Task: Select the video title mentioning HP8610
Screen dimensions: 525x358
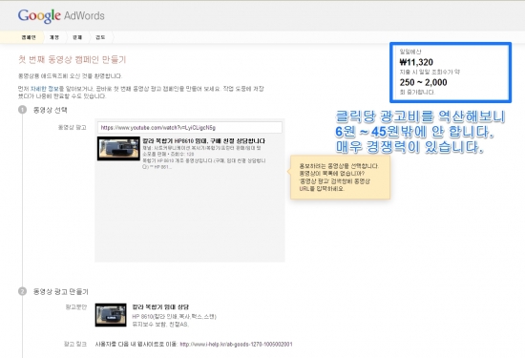Action: (x=203, y=141)
